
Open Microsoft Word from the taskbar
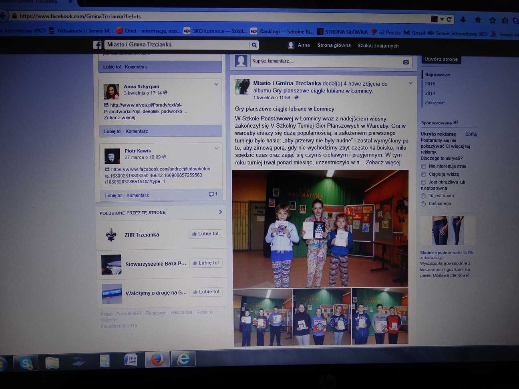(x=131, y=360)
